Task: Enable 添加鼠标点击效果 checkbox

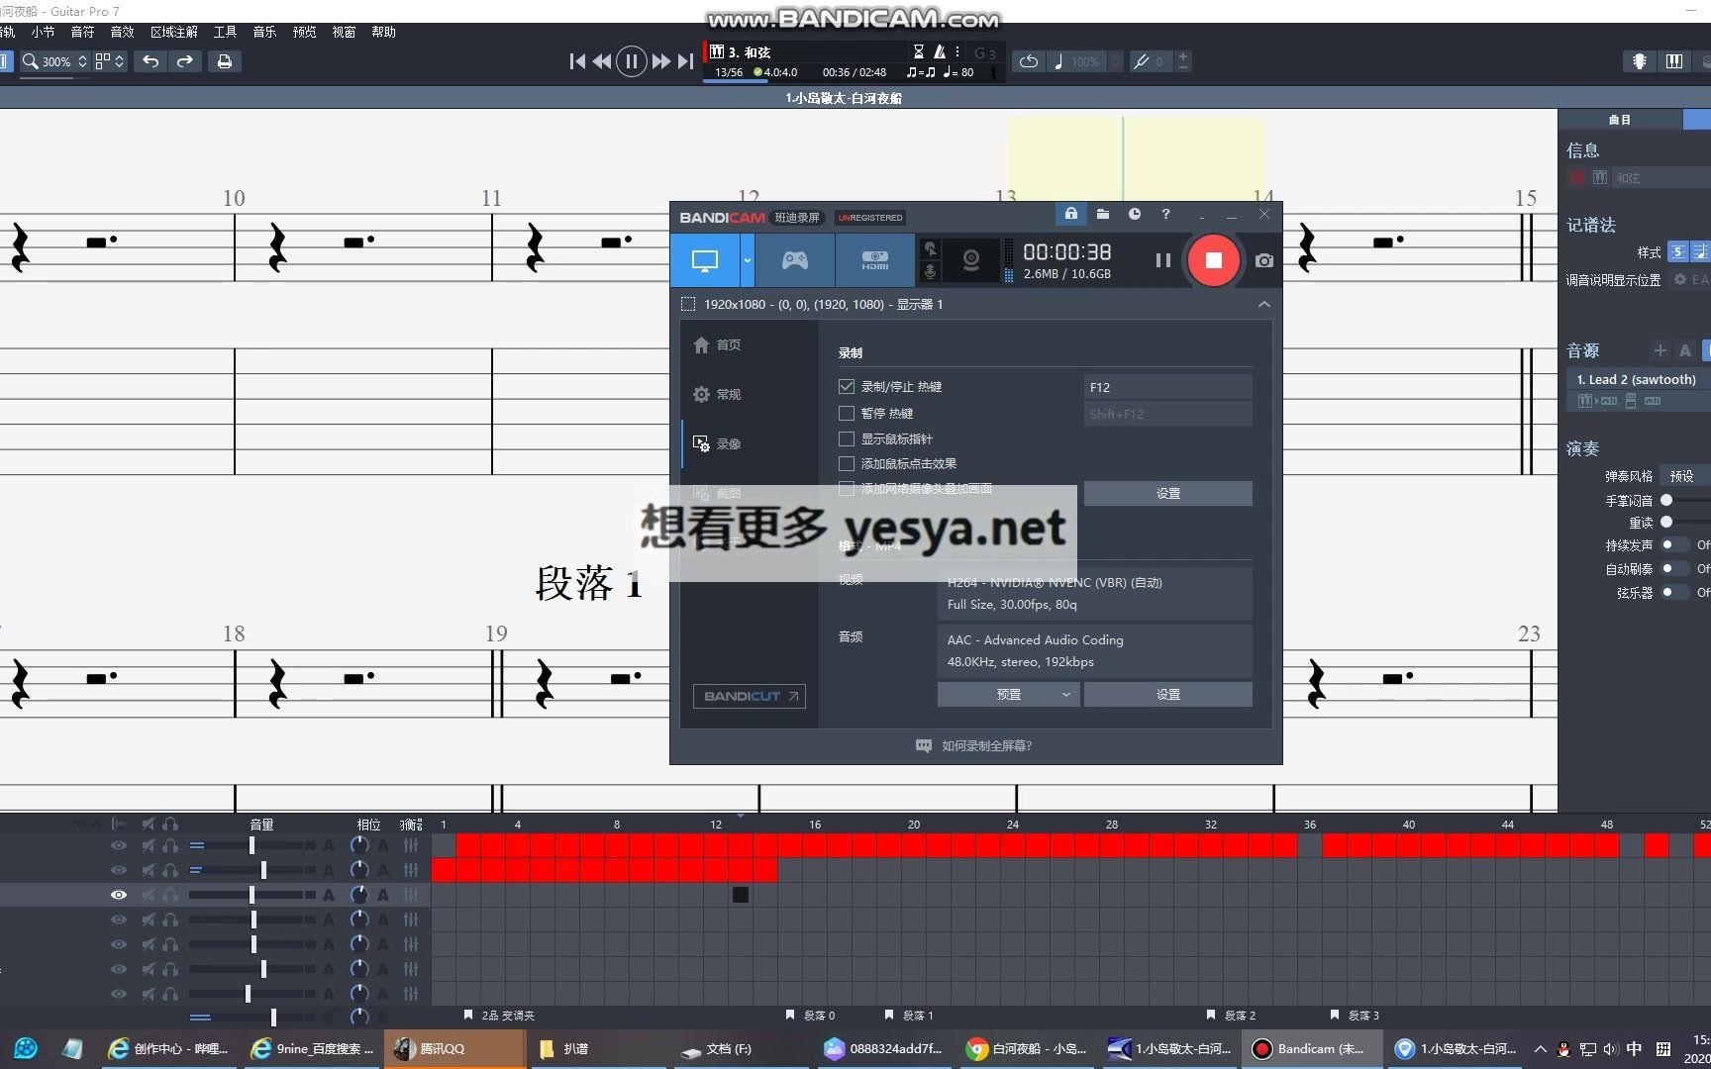Action: coord(847,463)
